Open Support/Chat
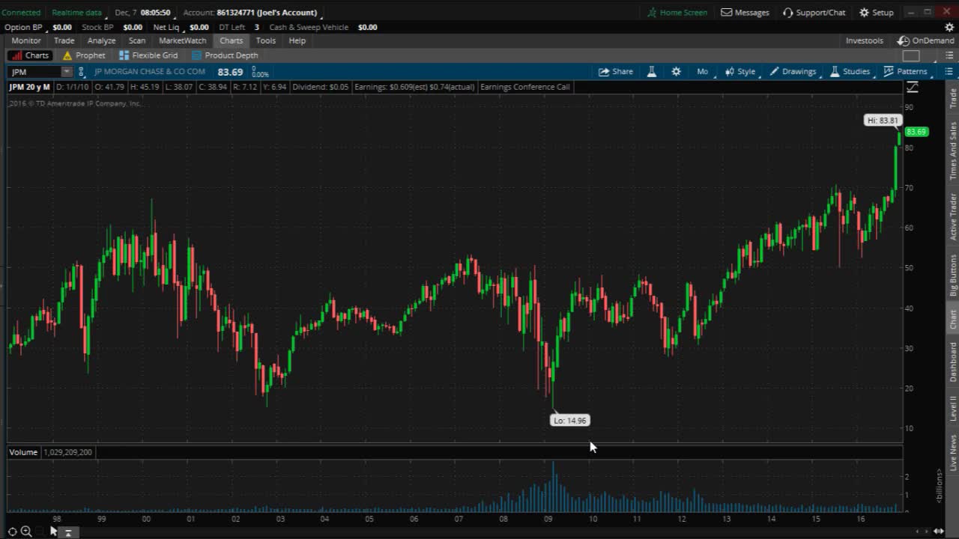 click(814, 13)
